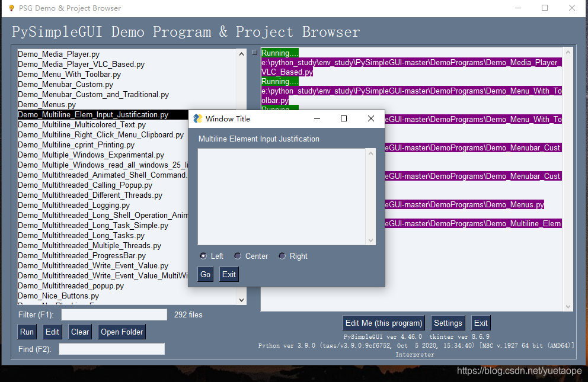The height and width of the screenshot is (382, 588).
Task: Close the Window Title dialog
Action: click(x=371, y=118)
